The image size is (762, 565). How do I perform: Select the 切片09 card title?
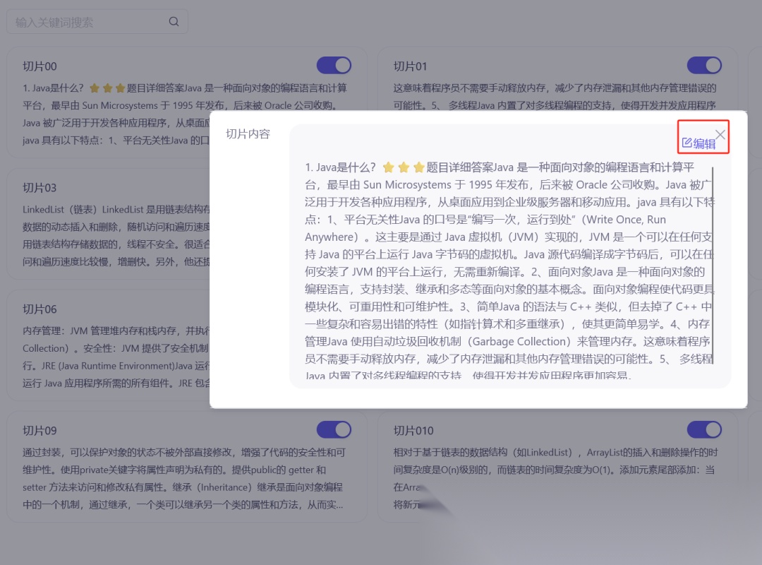pos(40,431)
